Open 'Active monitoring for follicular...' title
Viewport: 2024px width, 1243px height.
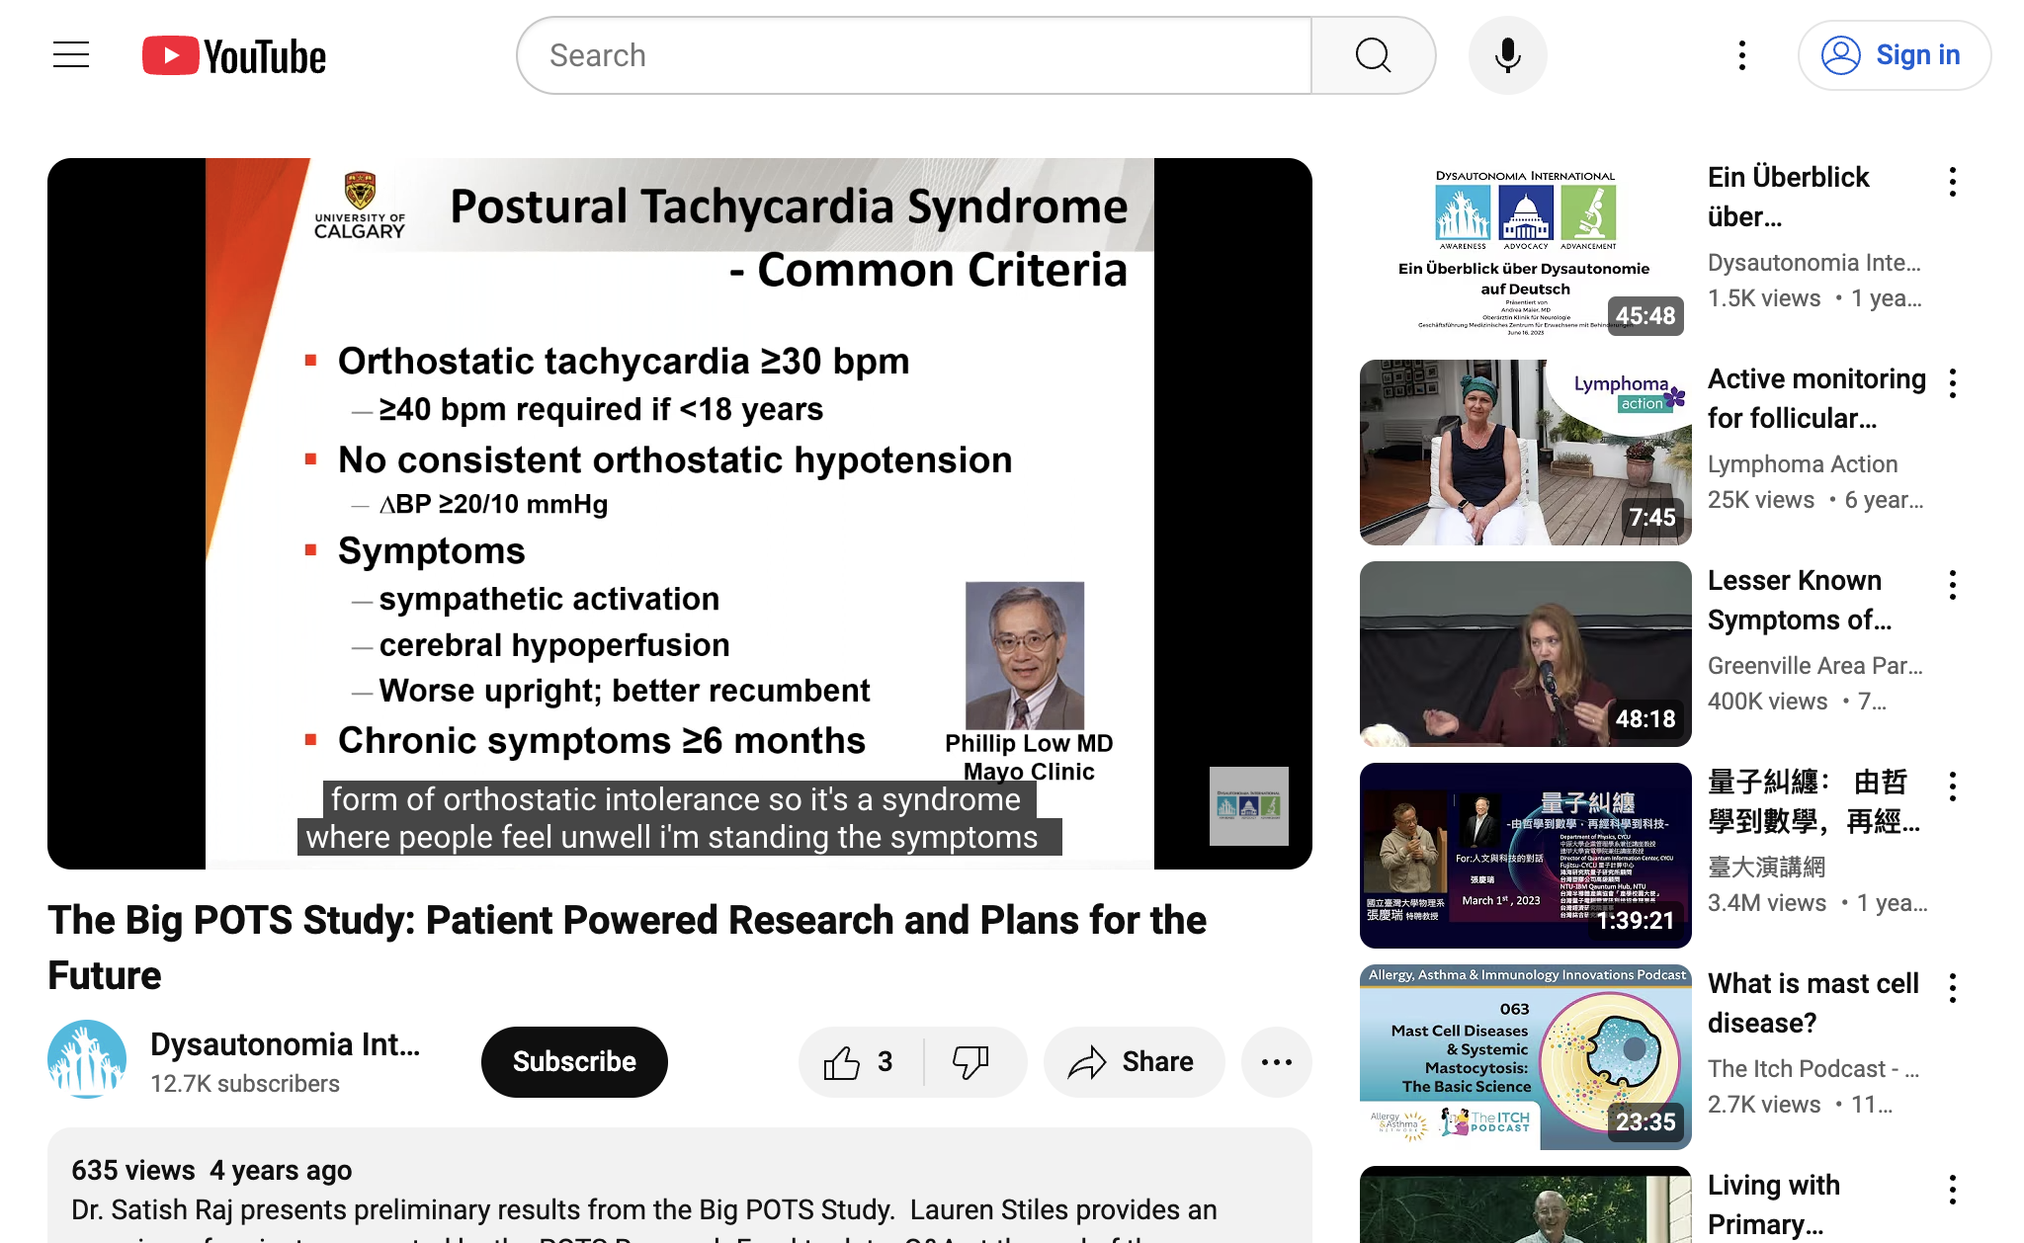click(1816, 398)
